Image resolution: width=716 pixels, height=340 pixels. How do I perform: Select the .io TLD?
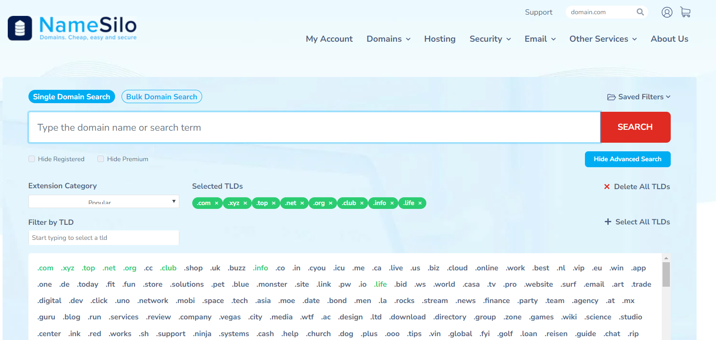[x=363, y=284]
